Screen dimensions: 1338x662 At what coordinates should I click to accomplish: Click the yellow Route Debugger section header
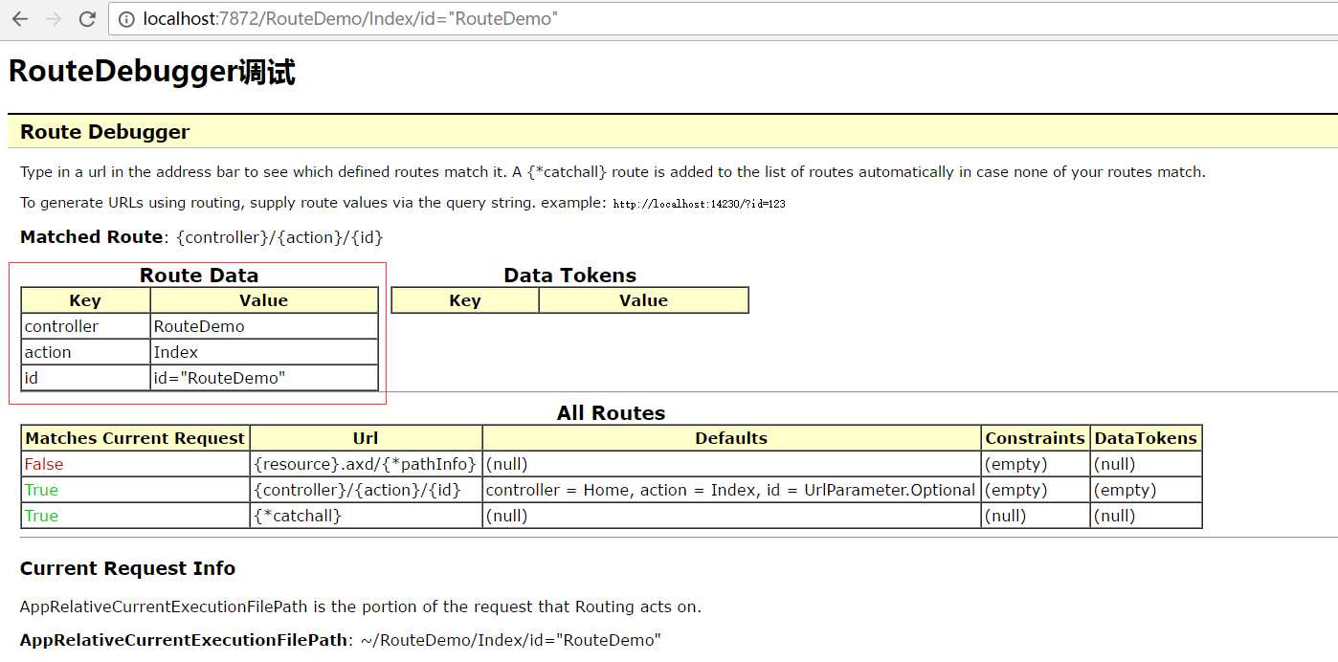(x=672, y=132)
